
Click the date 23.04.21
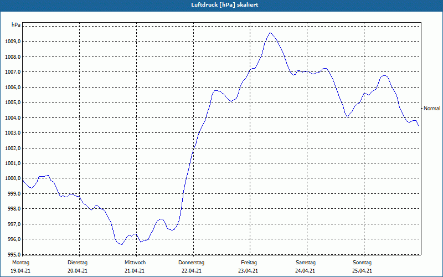[x=248, y=271]
